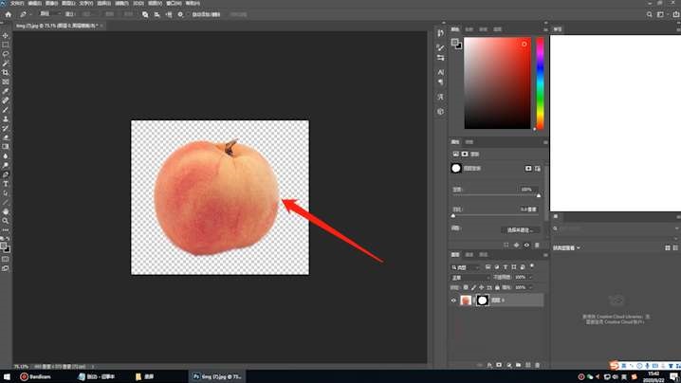
Task: Select the Eyedropper tool
Action: tap(6, 91)
